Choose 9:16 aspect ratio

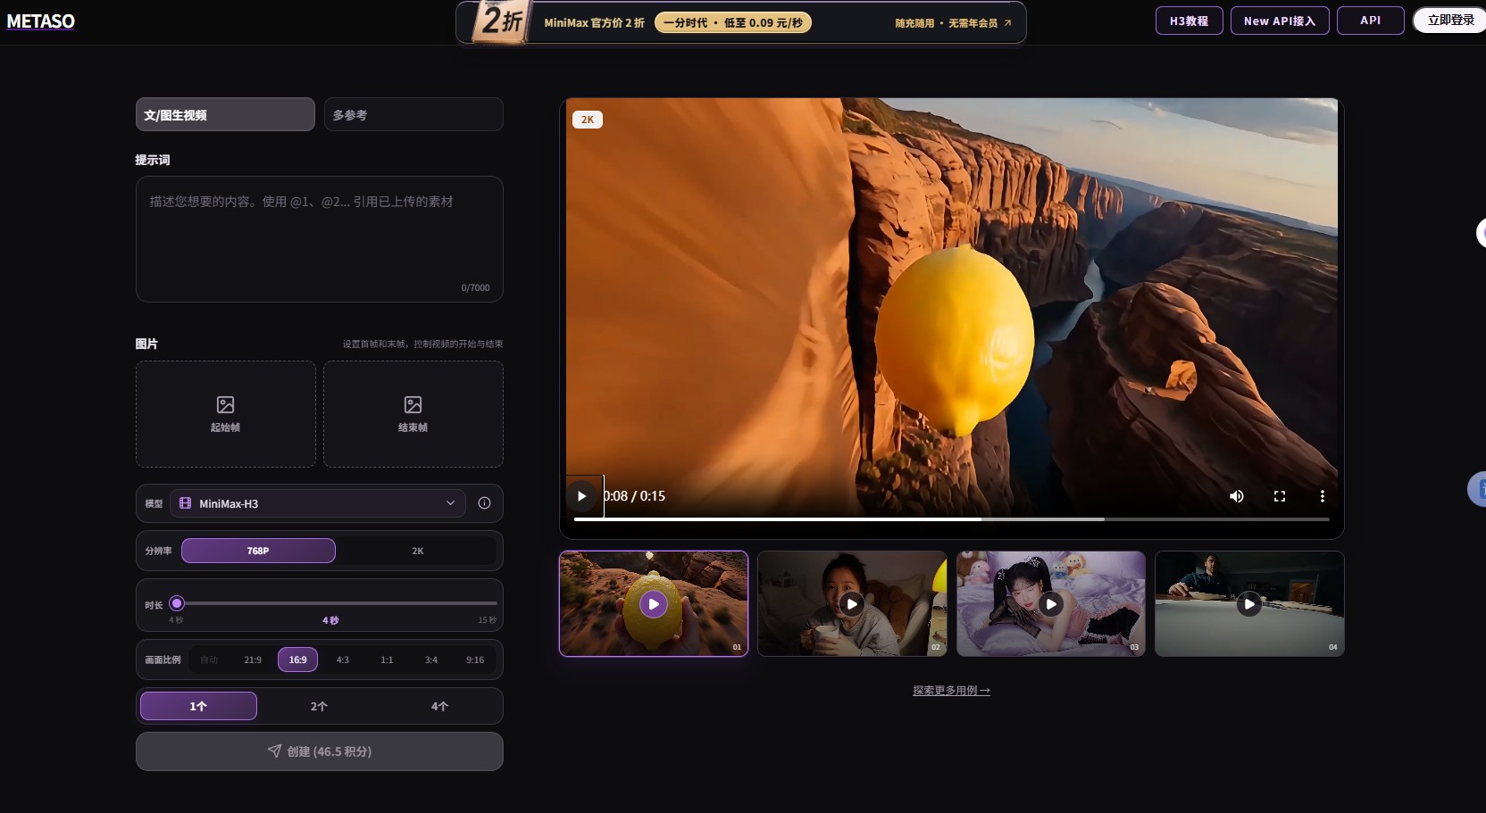coord(475,660)
